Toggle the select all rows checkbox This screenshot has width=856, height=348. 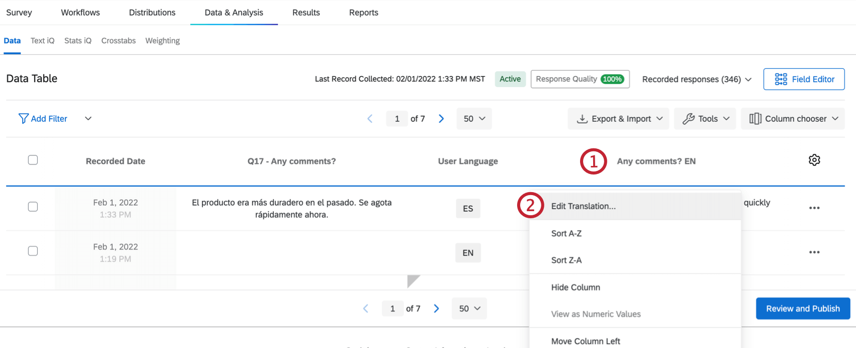point(33,160)
